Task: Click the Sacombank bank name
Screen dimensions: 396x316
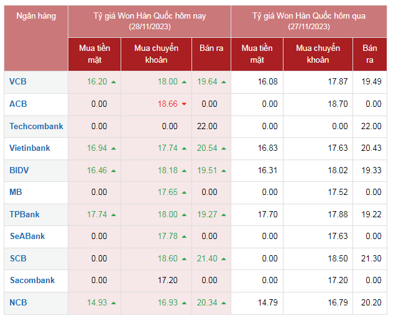Action: [32, 281]
